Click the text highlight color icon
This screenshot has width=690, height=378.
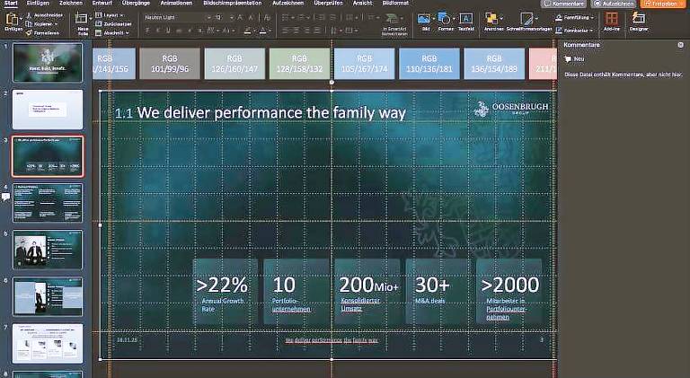[x=248, y=31]
